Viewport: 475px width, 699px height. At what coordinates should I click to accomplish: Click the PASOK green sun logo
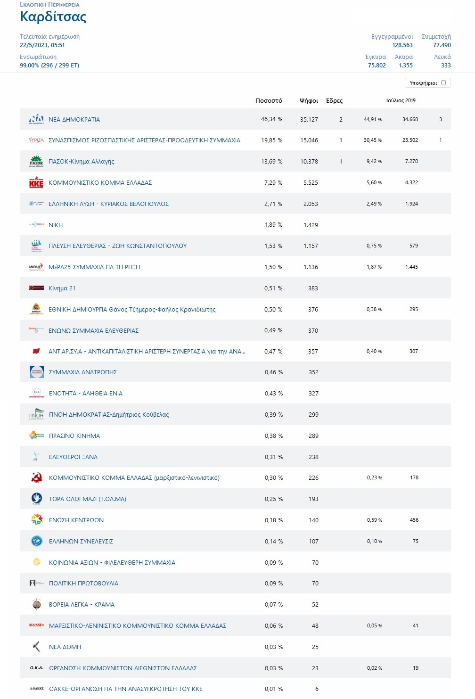(36, 162)
